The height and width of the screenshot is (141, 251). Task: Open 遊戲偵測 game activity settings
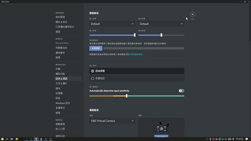(60, 124)
